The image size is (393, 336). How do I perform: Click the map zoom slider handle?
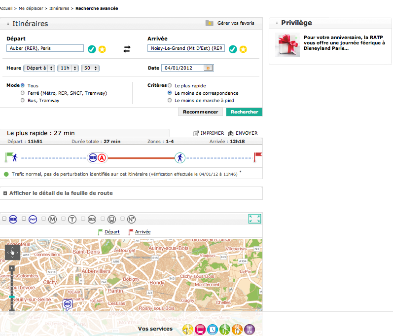coord(12,297)
